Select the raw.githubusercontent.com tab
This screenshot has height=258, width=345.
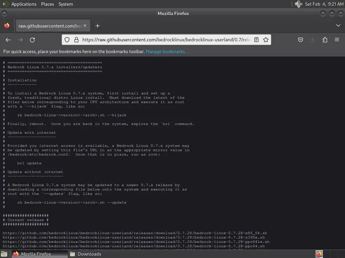pos(53,26)
